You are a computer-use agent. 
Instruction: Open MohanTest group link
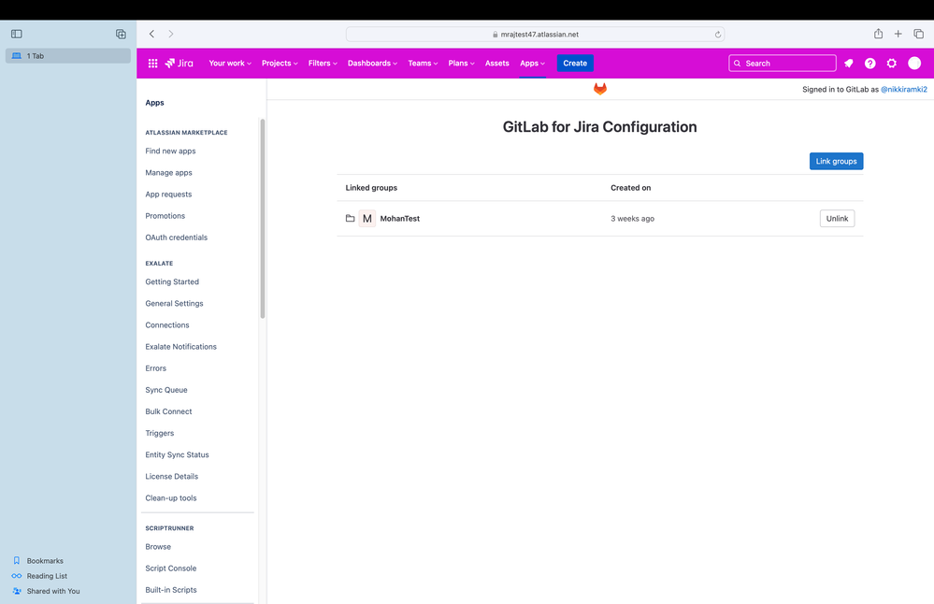(400, 219)
